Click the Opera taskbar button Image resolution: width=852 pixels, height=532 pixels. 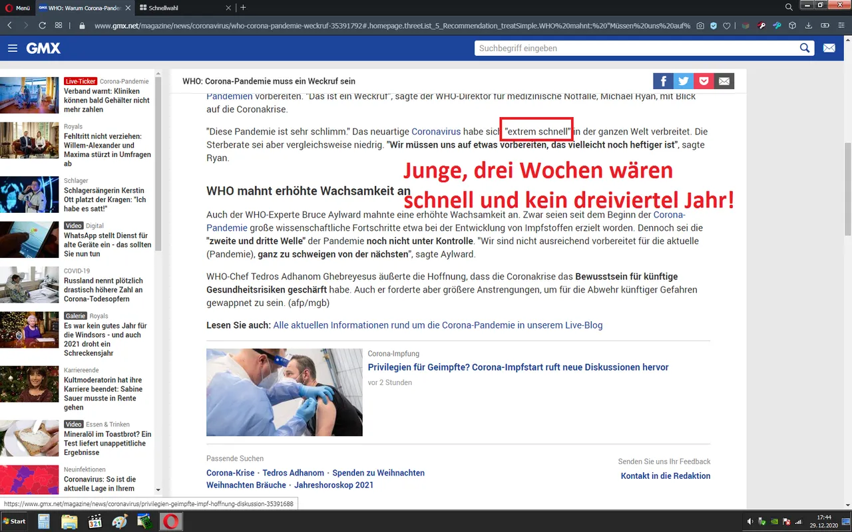pos(171,521)
